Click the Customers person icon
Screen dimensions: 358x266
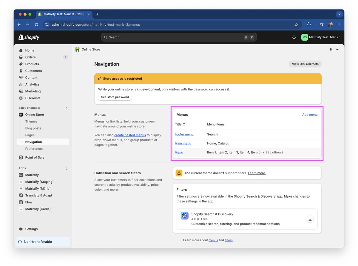(x=21, y=71)
